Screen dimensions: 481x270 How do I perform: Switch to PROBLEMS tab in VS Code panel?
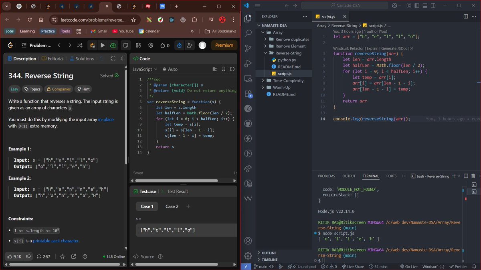[x=326, y=176]
